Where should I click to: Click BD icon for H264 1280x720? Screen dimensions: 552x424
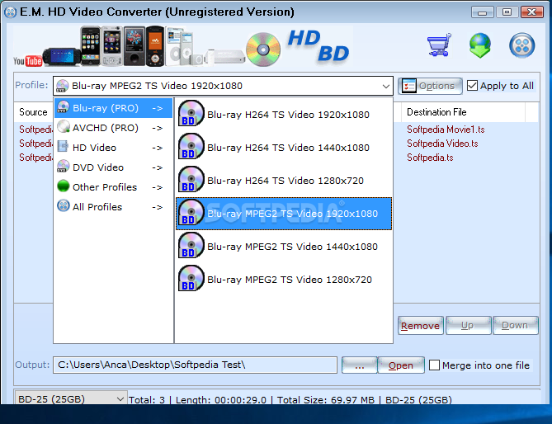(x=191, y=180)
